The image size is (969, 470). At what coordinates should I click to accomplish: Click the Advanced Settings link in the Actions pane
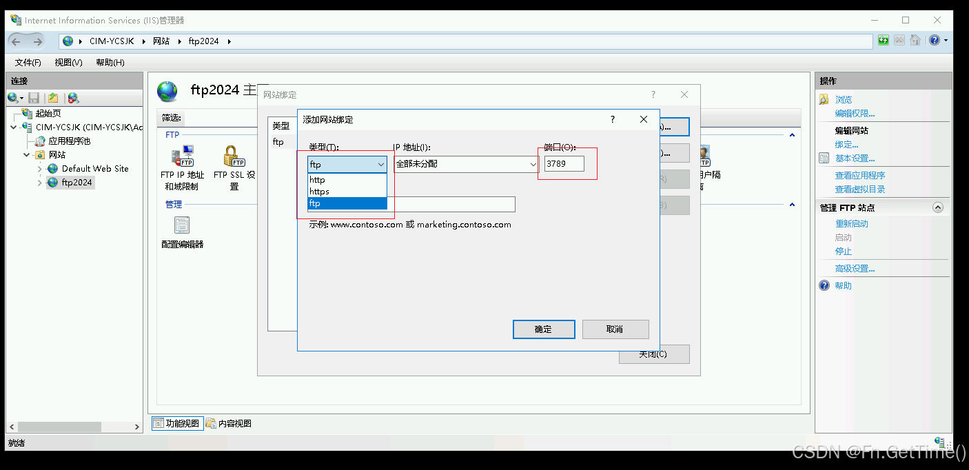tap(855, 269)
